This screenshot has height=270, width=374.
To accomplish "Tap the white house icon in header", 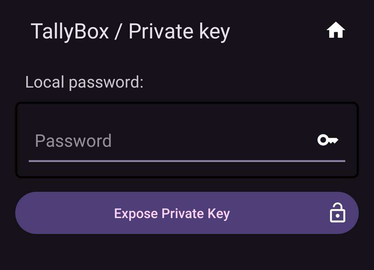I will click(336, 30).
